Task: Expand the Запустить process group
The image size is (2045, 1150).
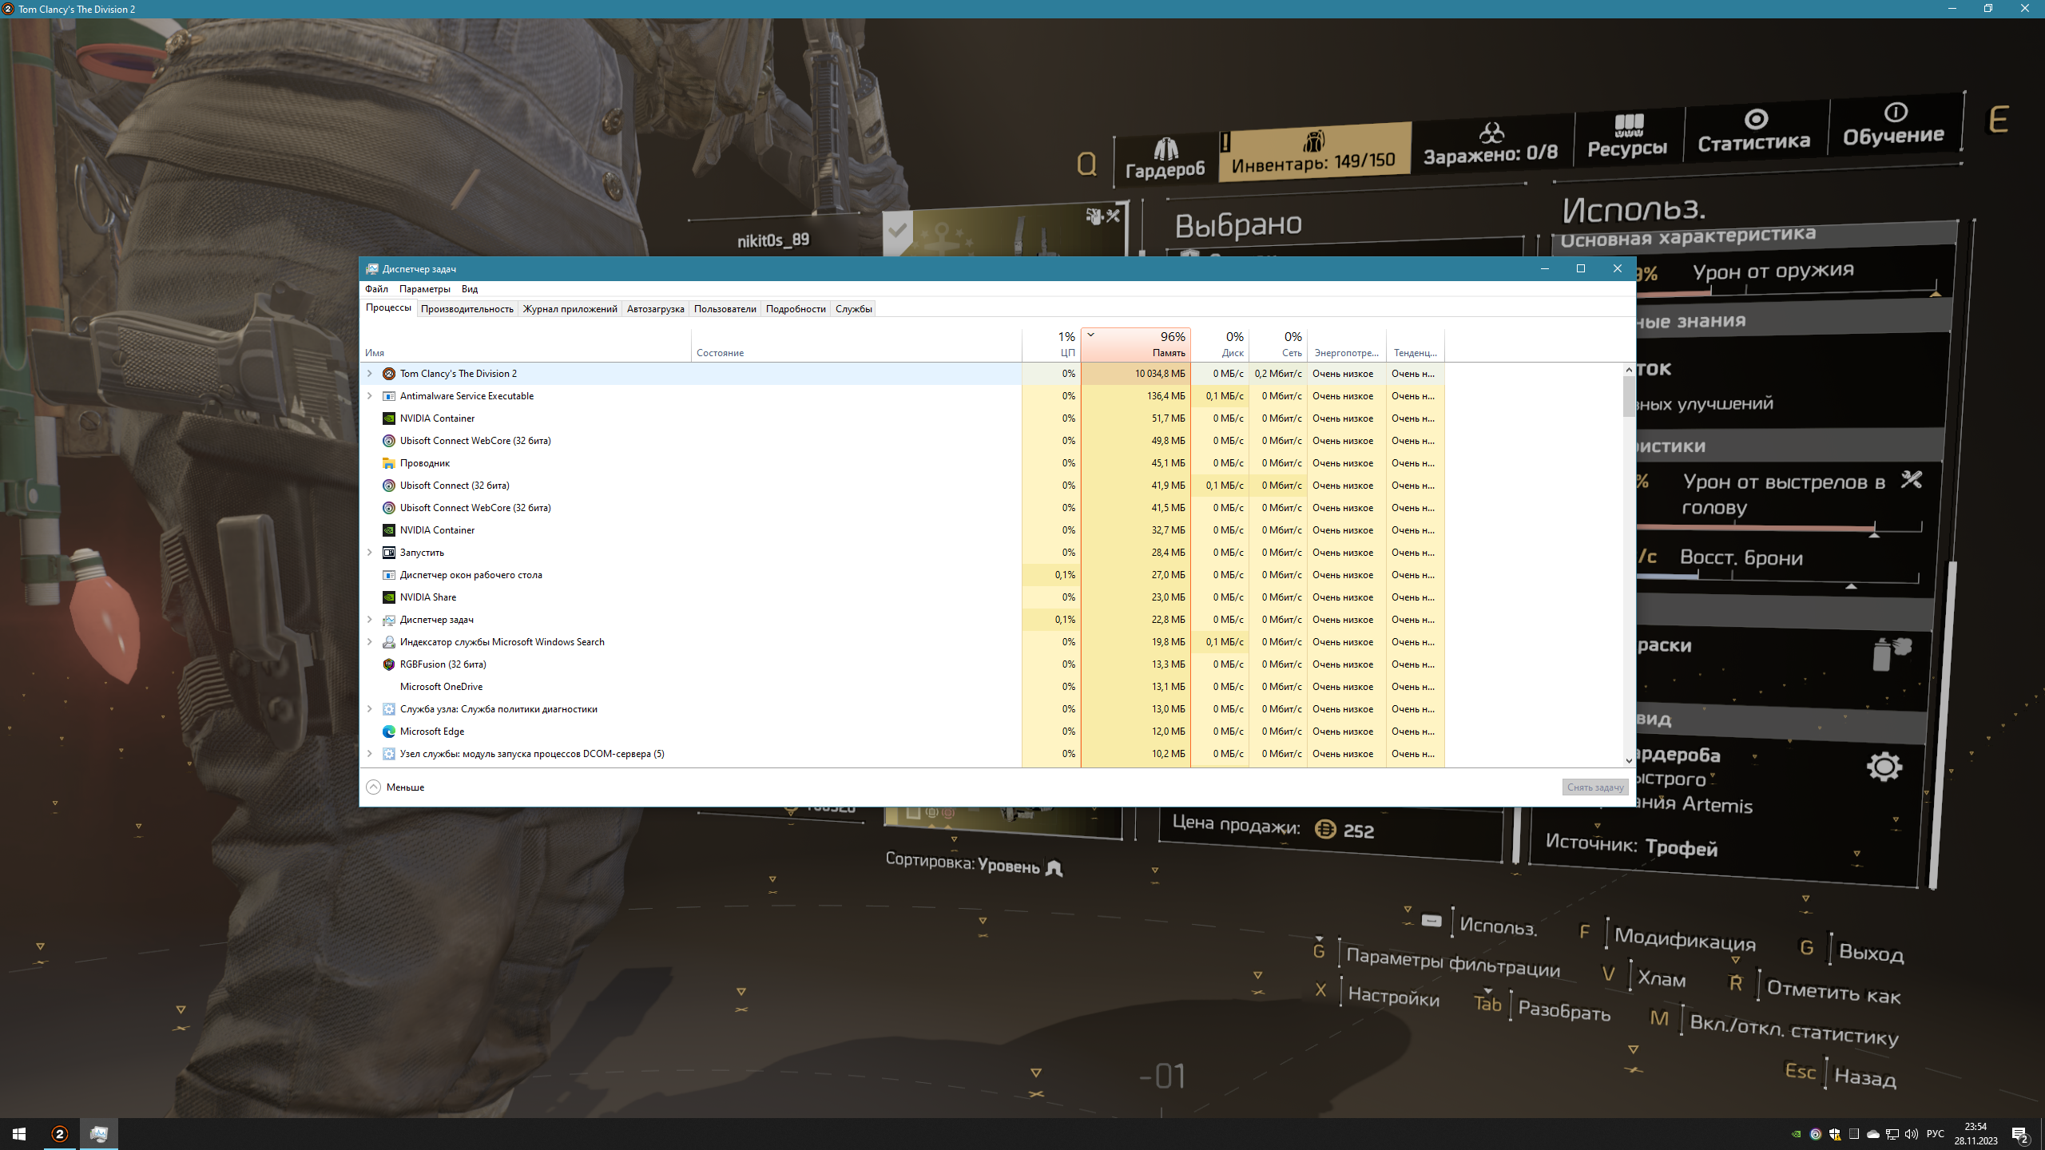Action: [370, 553]
